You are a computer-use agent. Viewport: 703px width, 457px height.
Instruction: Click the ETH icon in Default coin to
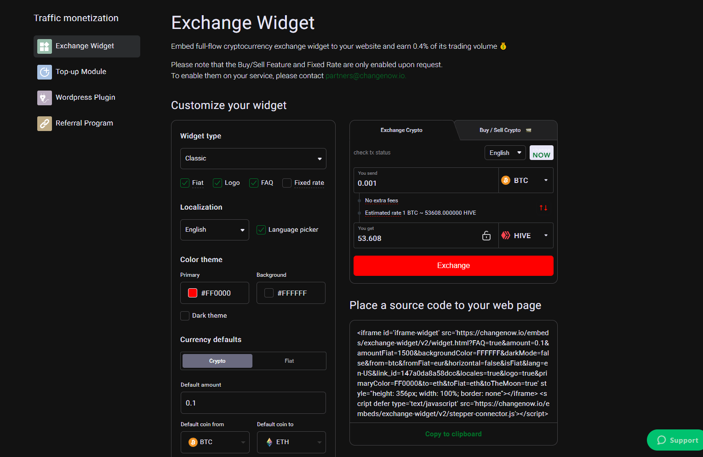pyautogui.click(x=269, y=442)
